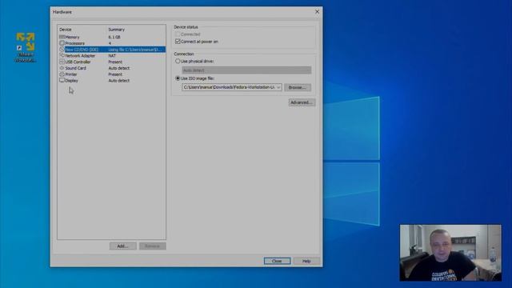Click the Processors device icon

point(62,43)
